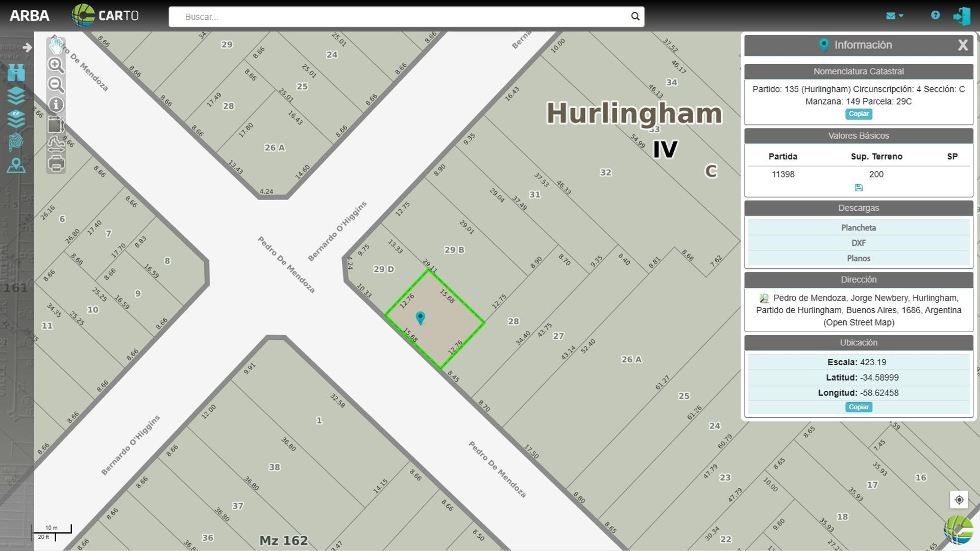Open the layers panel
The width and height of the screenshot is (980, 551).
pos(16,95)
